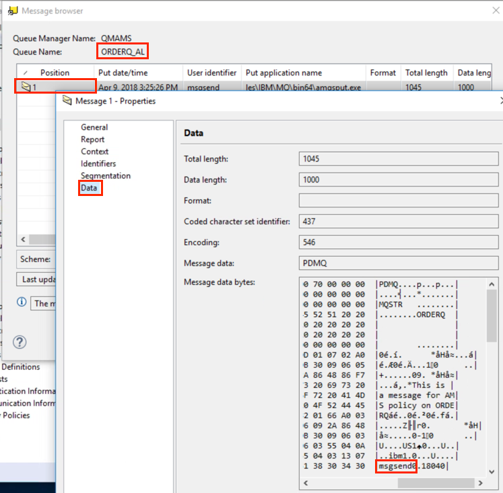Click the Message browser window icon

tap(13, 11)
